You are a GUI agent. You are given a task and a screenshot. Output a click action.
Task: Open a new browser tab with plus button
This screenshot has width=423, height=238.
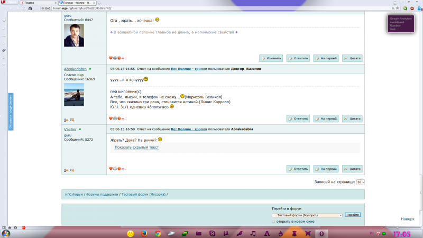tap(99, 3)
